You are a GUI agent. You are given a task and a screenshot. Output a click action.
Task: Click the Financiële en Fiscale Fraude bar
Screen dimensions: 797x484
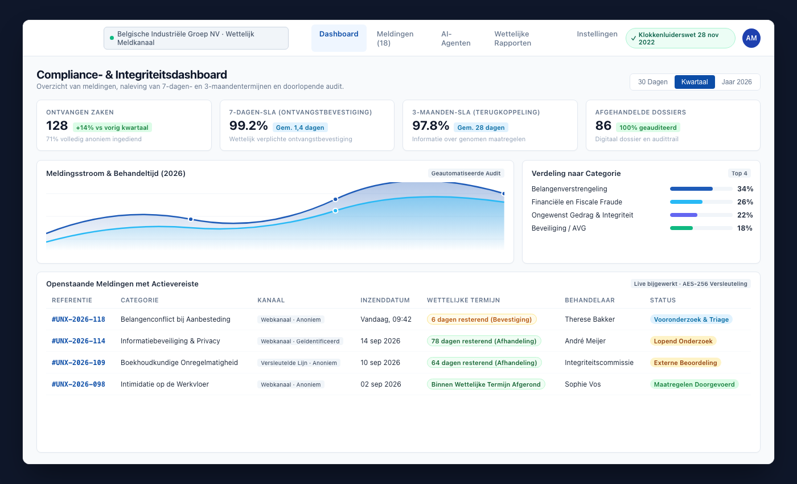(x=701, y=202)
